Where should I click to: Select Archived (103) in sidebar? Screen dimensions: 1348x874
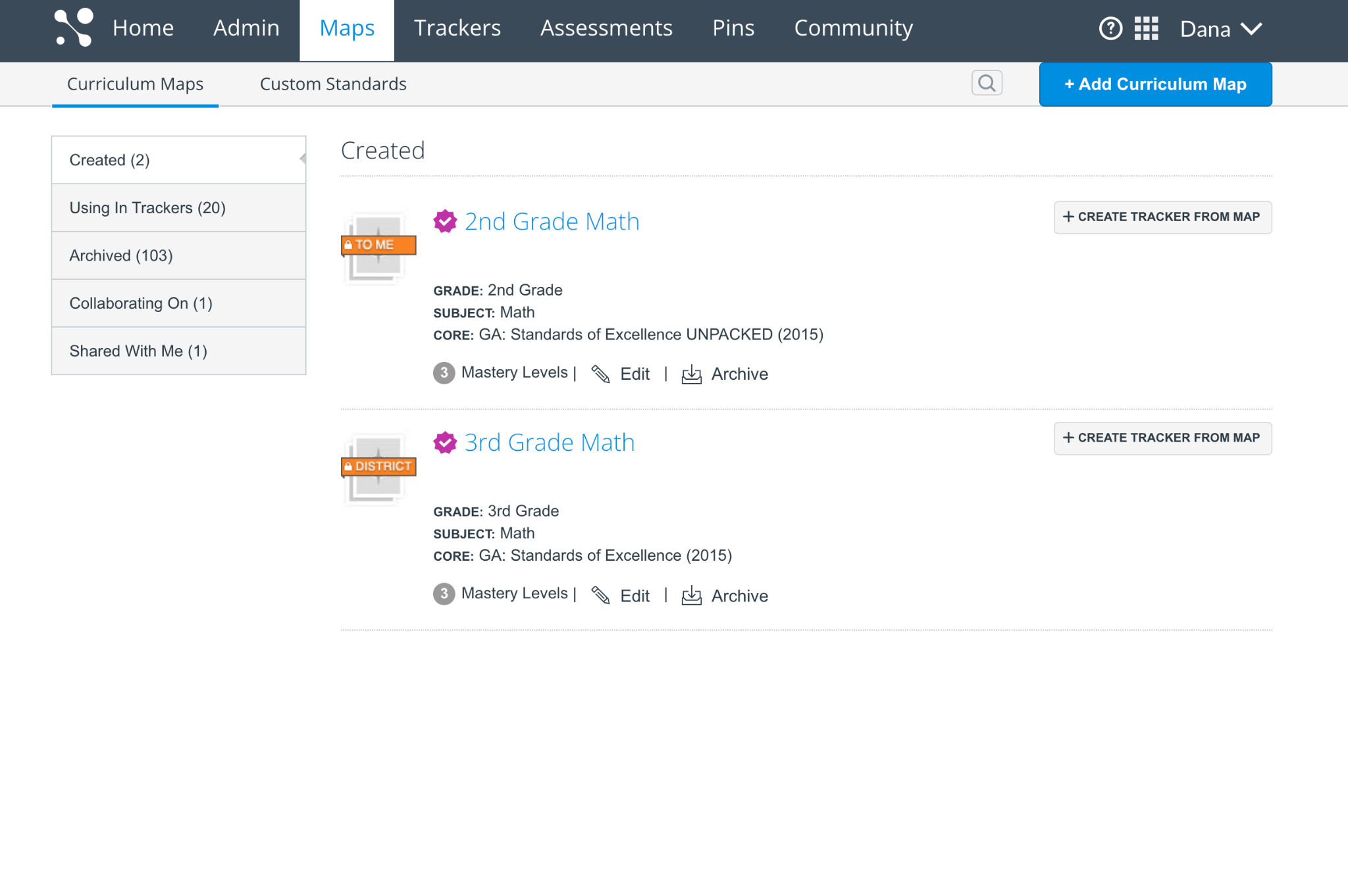point(121,255)
